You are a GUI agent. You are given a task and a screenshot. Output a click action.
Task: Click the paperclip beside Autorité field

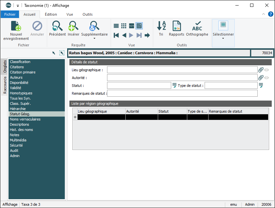[261, 78]
